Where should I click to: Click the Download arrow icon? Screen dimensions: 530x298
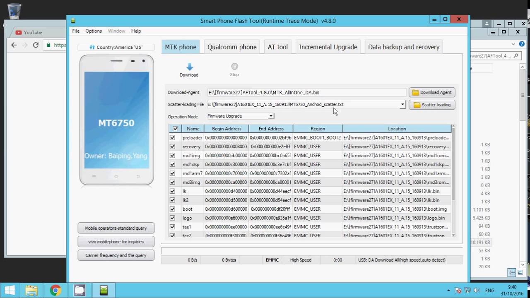coord(189,67)
